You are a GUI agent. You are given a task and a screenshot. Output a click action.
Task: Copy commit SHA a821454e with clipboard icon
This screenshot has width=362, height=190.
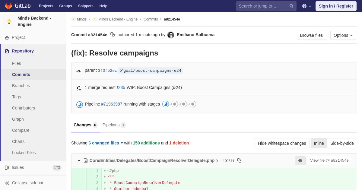coord(113,35)
